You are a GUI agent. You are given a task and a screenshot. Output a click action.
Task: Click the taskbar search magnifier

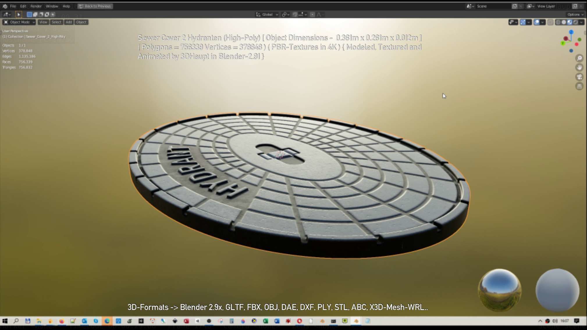click(16, 321)
